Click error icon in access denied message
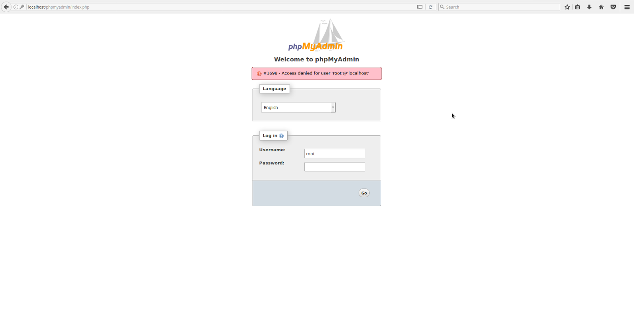The width and height of the screenshot is (634, 329). pos(259,74)
